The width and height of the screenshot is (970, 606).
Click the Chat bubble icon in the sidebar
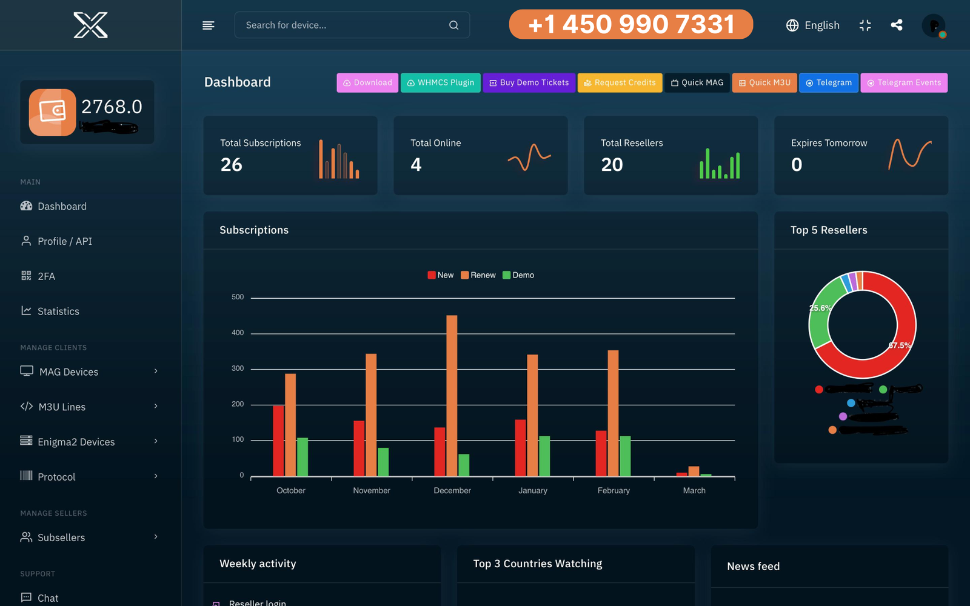click(x=26, y=598)
